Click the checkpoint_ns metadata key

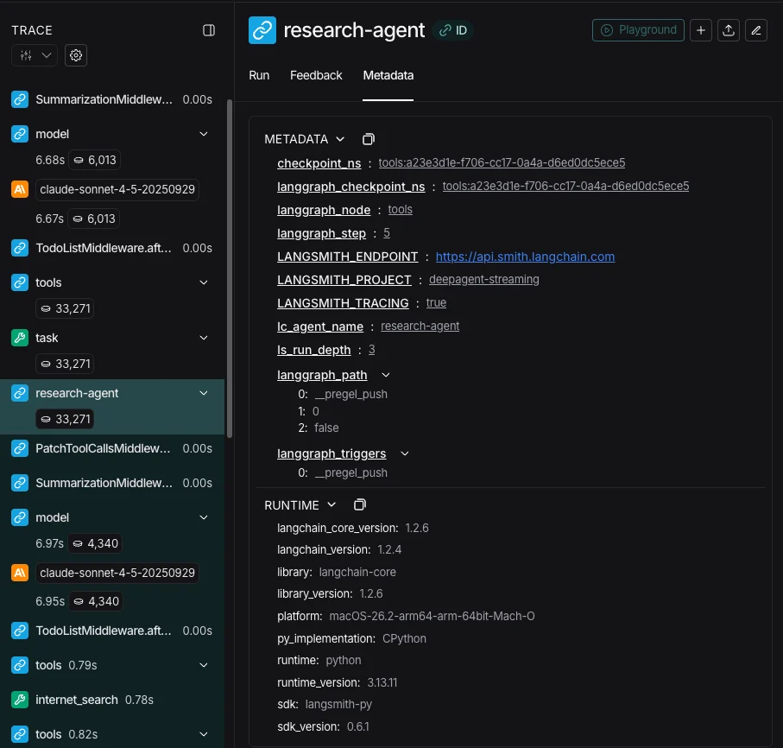coord(319,163)
